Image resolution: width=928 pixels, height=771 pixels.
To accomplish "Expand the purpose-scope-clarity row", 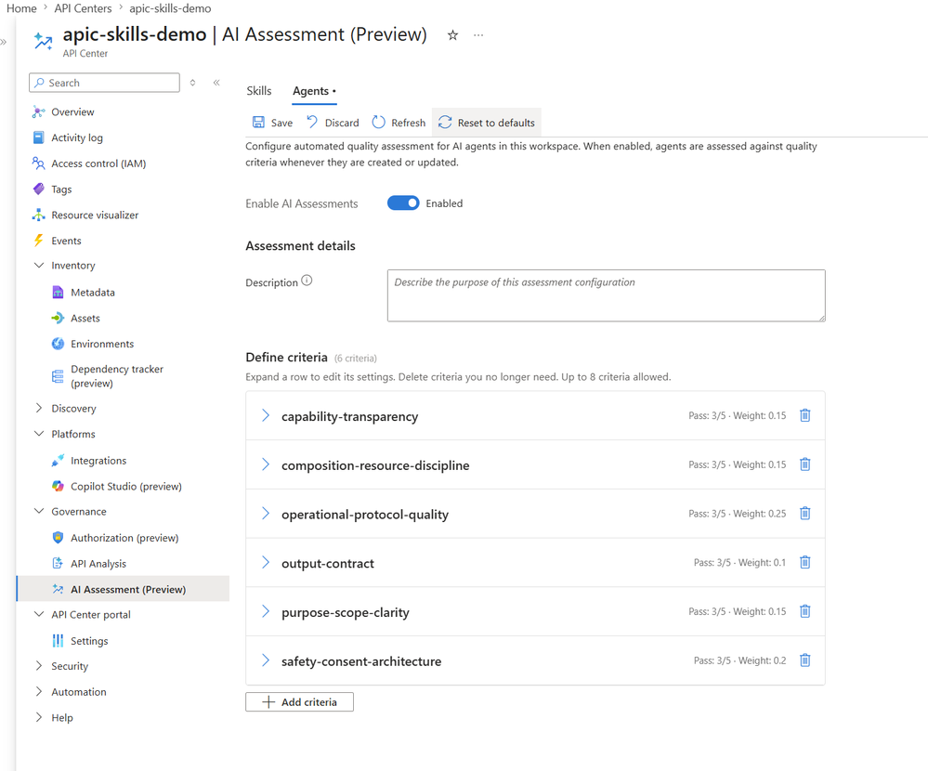I will click(266, 612).
